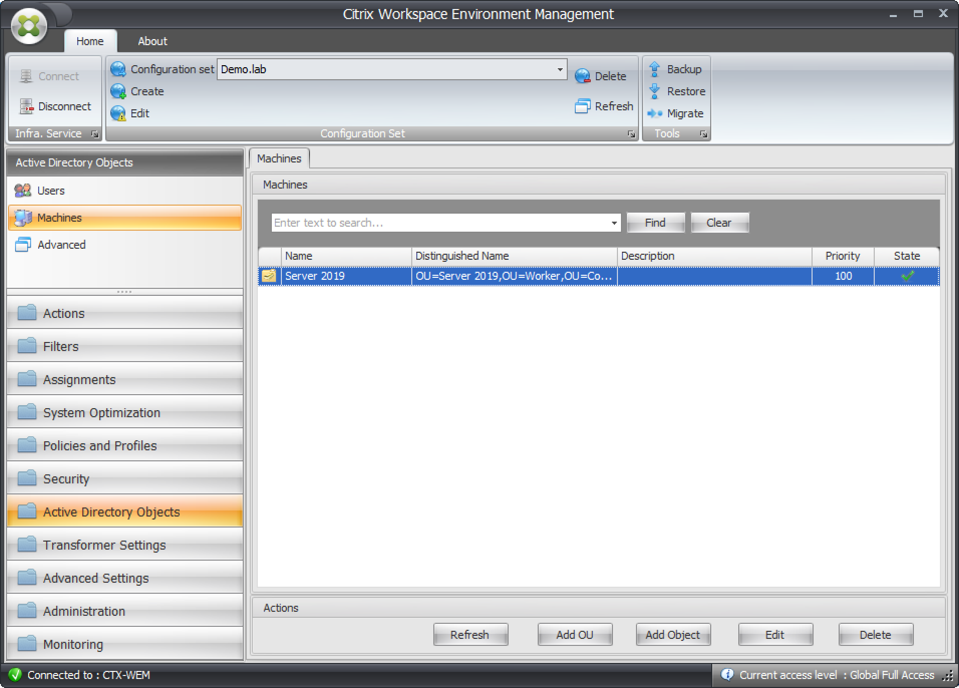959x688 pixels.
Task: Switch to the About ribbon tab
Action: tap(152, 41)
